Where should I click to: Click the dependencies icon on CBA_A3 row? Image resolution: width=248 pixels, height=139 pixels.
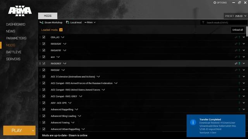click(x=236, y=37)
